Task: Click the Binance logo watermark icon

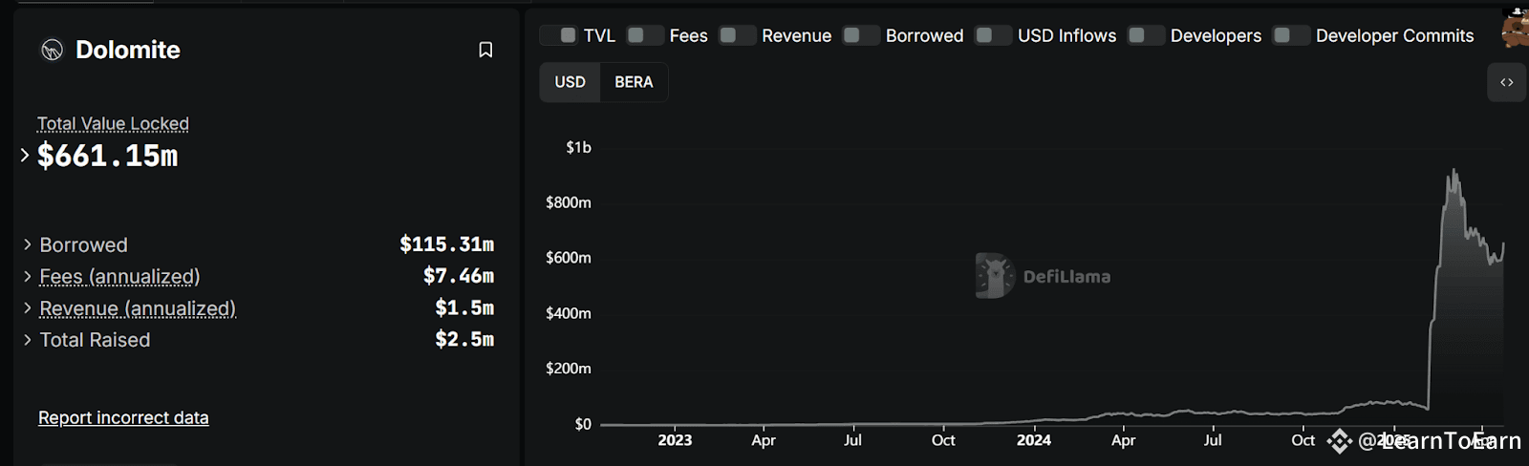Action: 1339,440
